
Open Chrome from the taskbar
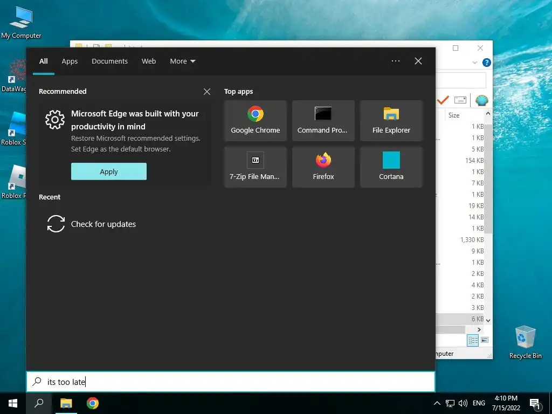[93, 403]
